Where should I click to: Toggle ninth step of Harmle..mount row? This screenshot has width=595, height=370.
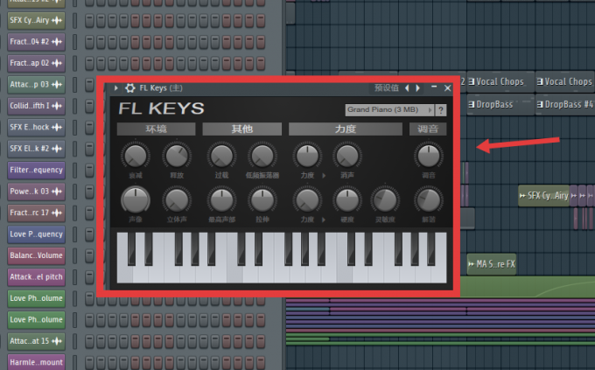point(180,363)
